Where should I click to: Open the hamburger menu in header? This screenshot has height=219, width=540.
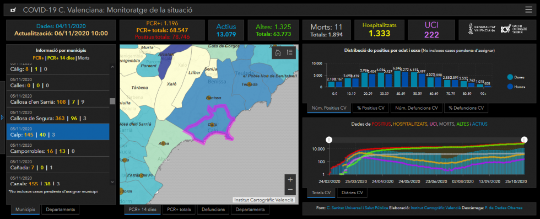pyautogui.click(x=528, y=10)
